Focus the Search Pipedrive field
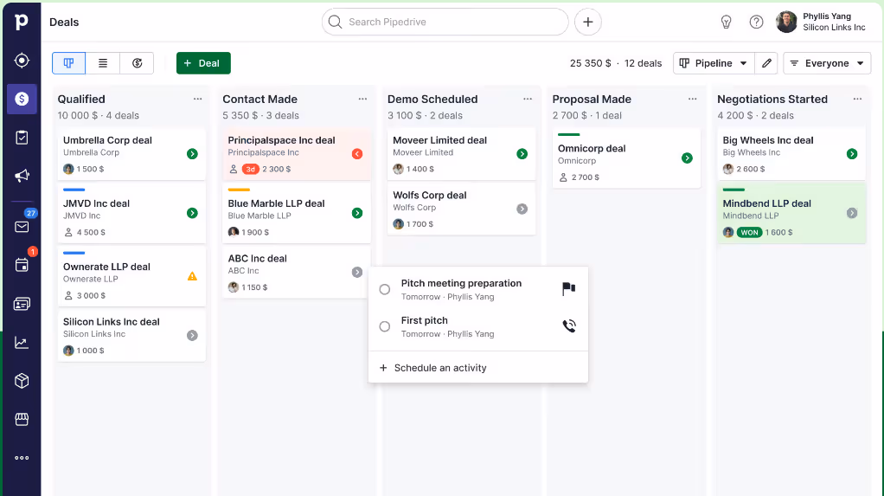884x496 pixels. pyautogui.click(x=445, y=22)
